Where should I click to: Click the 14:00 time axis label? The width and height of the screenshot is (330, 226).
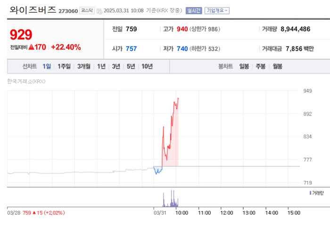click(x=272, y=213)
